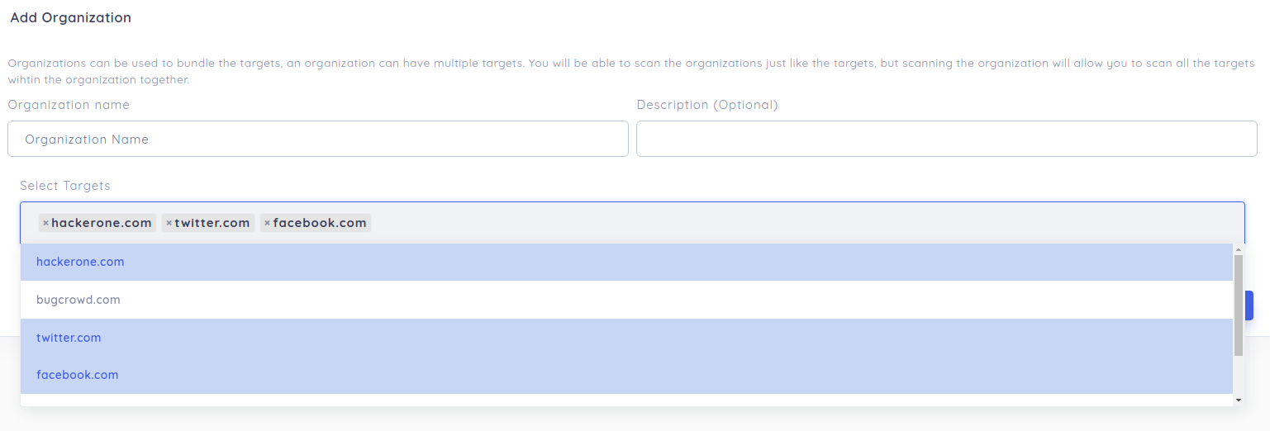This screenshot has height=431, width=1270.
Task: Click the facebook.com selected tag label
Action: click(320, 223)
